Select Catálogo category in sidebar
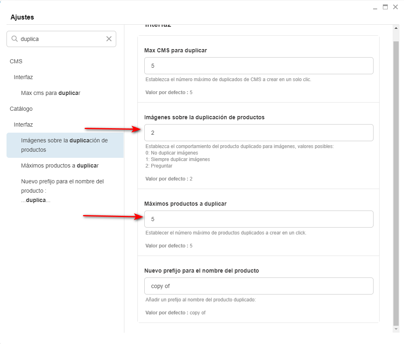 [21, 109]
